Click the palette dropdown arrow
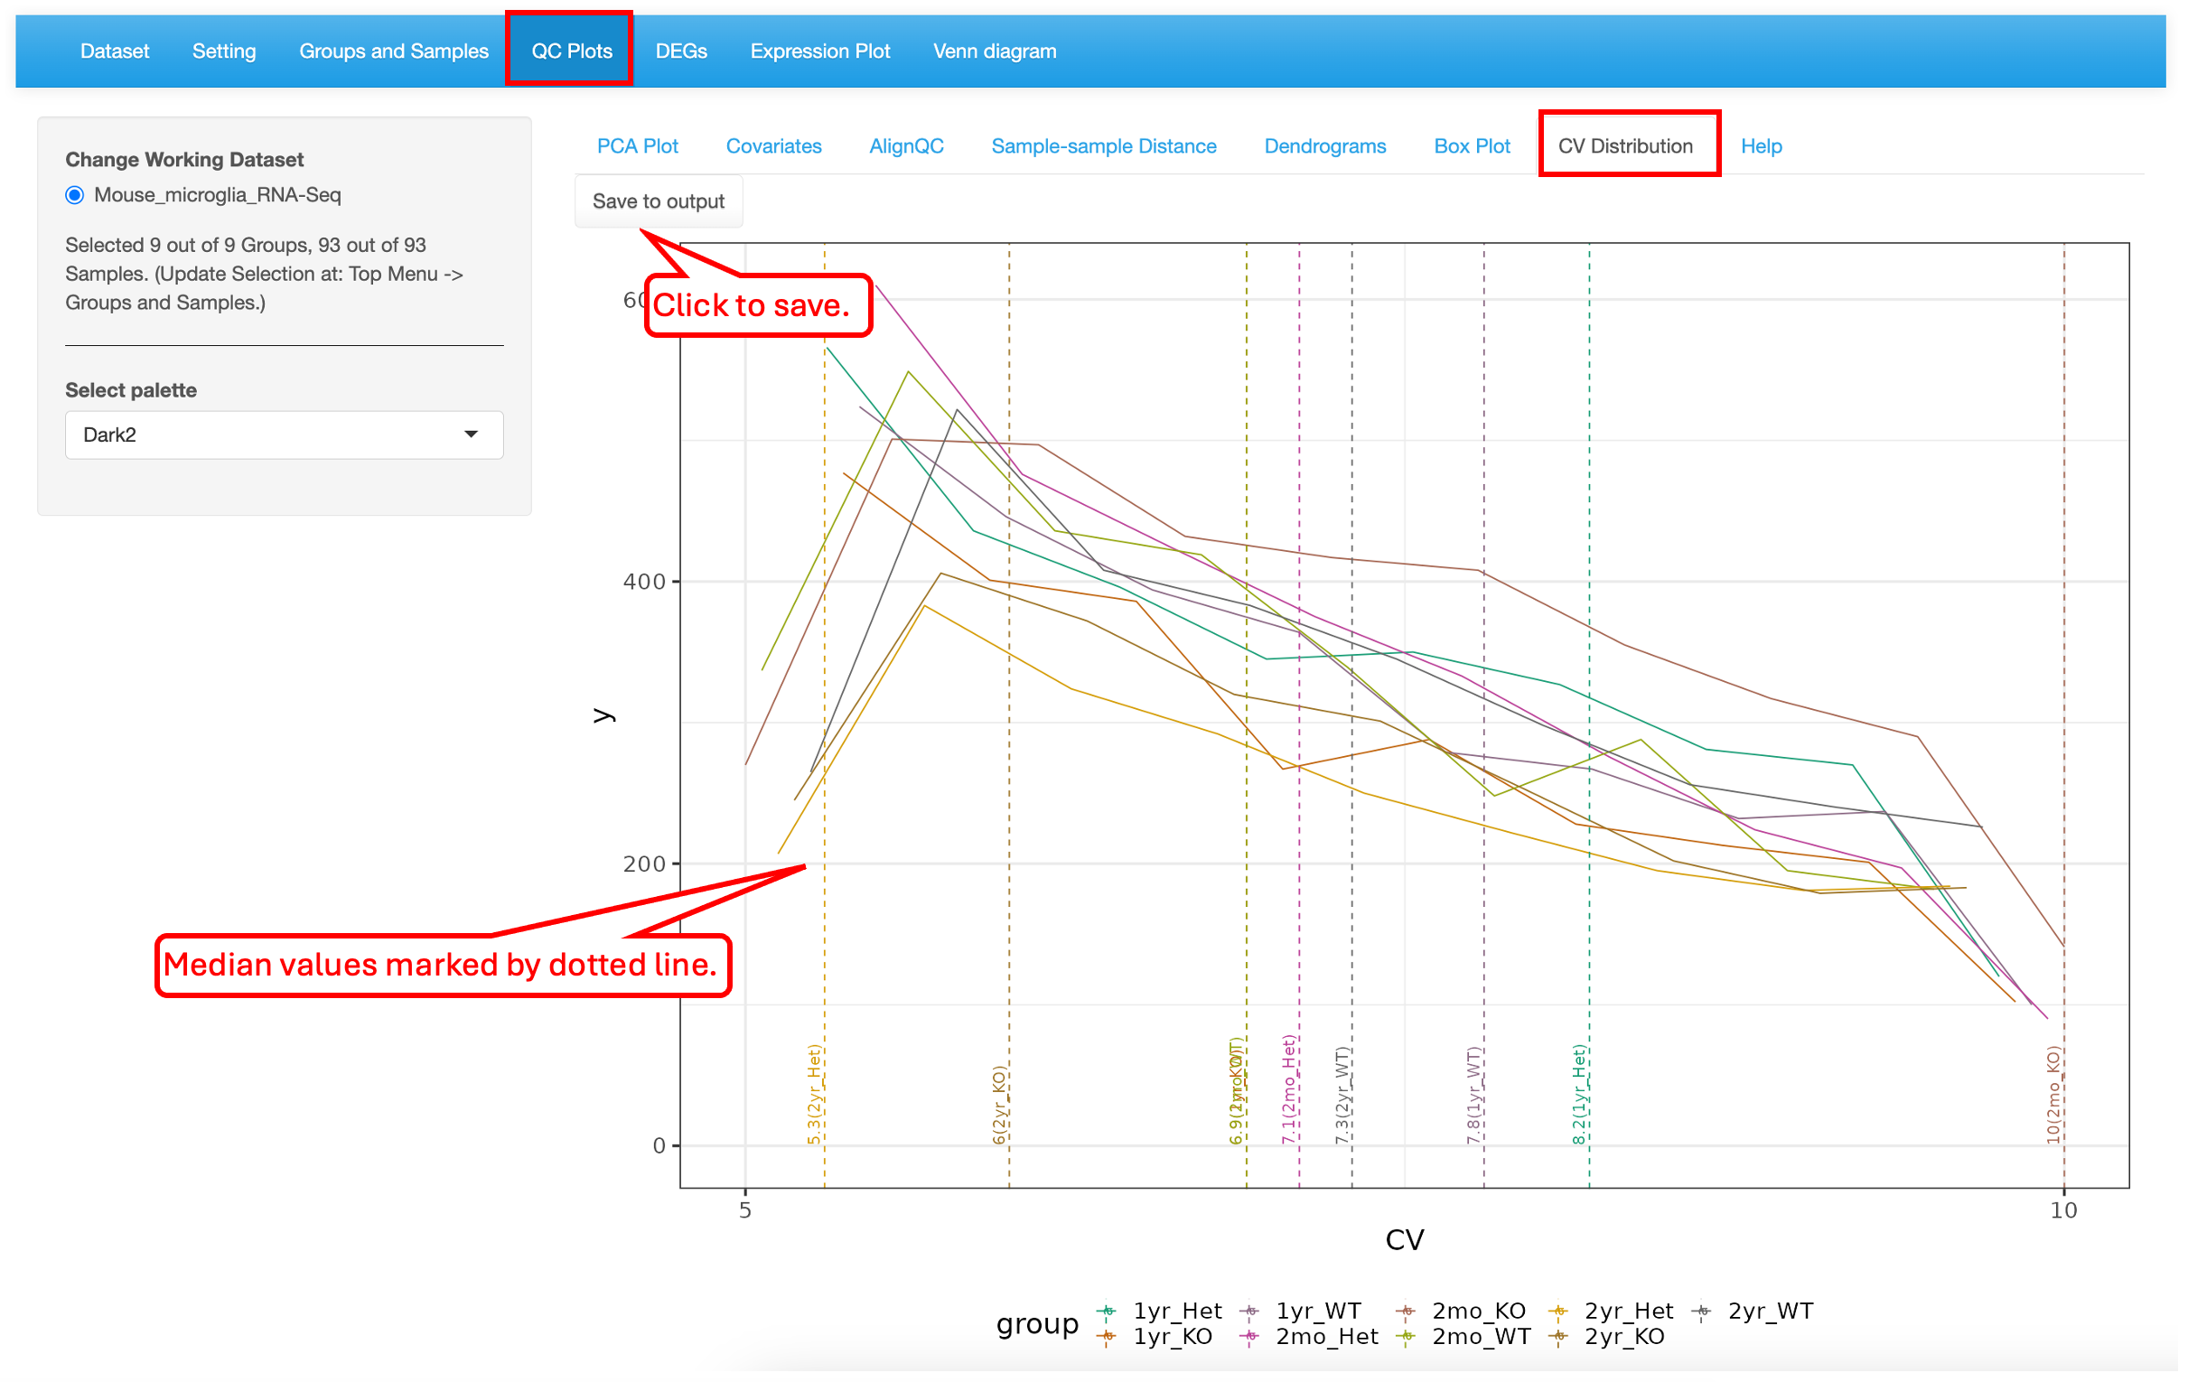The height and width of the screenshot is (1382, 2188). (471, 434)
